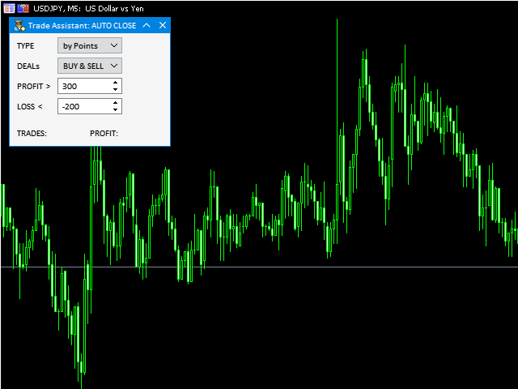The height and width of the screenshot is (389, 518).
Task: Click the Trade Assistant title bar text
Action: (82, 25)
